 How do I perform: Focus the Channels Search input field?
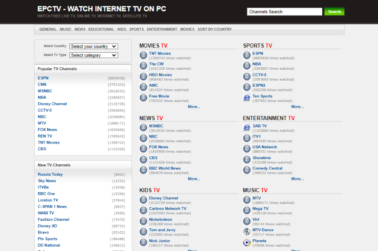tap(284, 11)
